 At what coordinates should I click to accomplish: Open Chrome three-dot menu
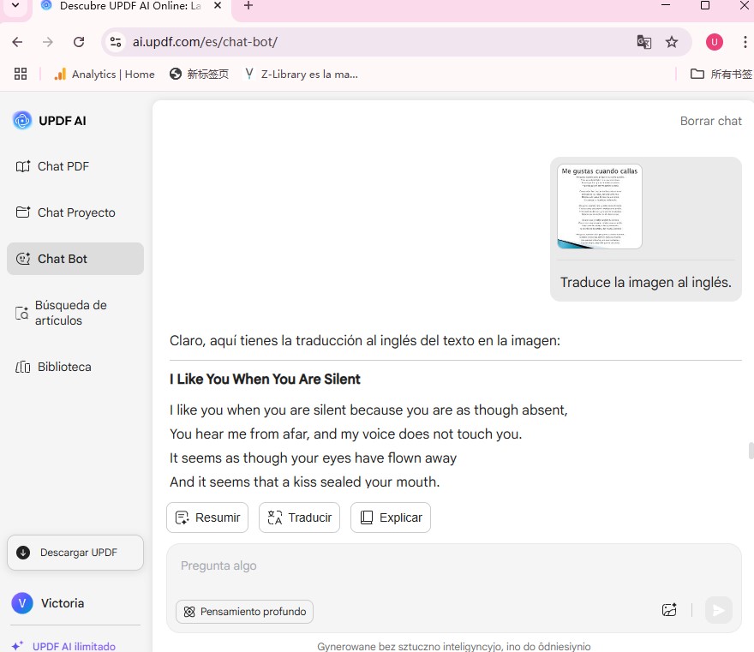tap(745, 42)
